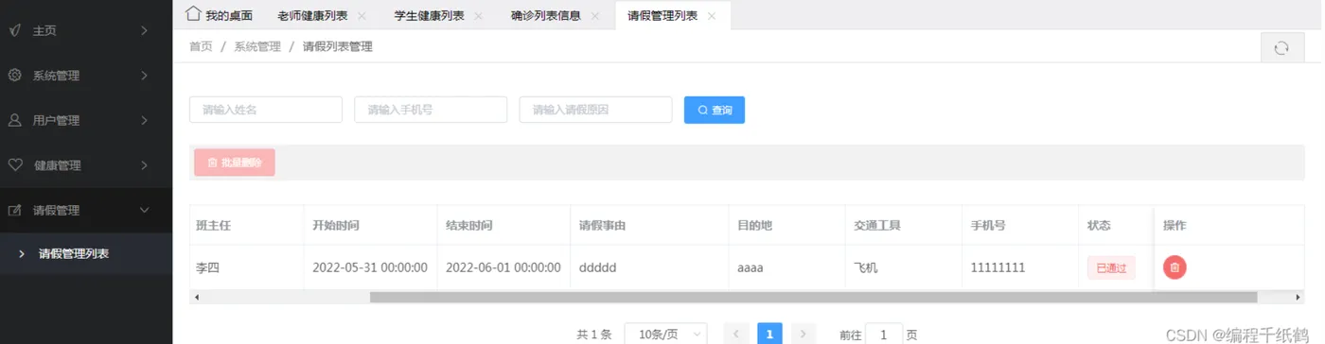Collapse the 请假管理 menu chevron

click(x=144, y=210)
